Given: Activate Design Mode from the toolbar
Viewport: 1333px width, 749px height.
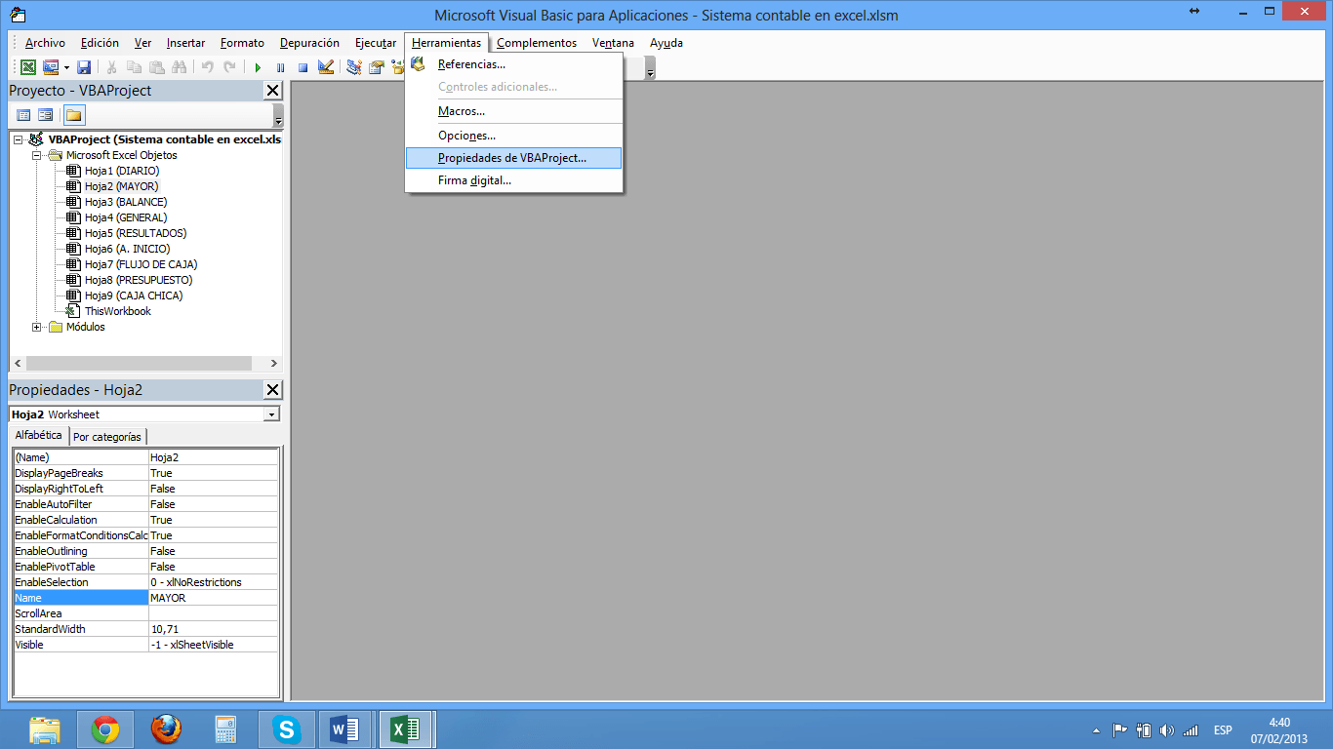Looking at the screenshot, I should pyautogui.click(x=325, y=67).
